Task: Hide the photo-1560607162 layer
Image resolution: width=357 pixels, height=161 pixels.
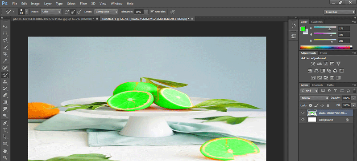Action: tap(303, 113)
